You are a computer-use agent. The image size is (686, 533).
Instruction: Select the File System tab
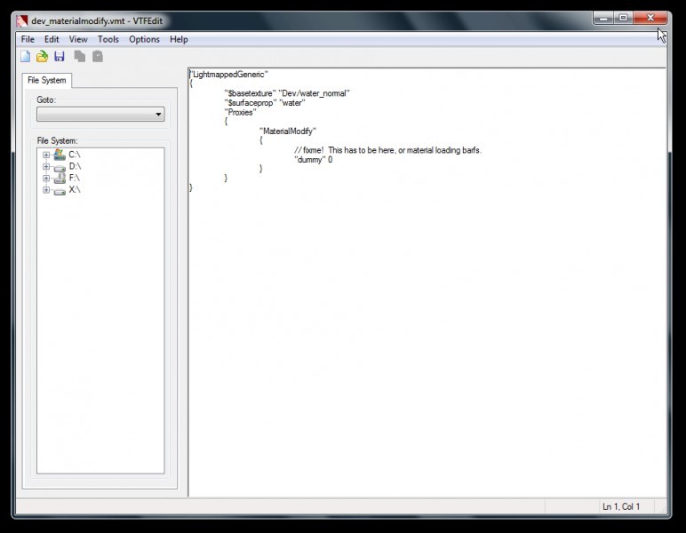[x=47, y=81]
